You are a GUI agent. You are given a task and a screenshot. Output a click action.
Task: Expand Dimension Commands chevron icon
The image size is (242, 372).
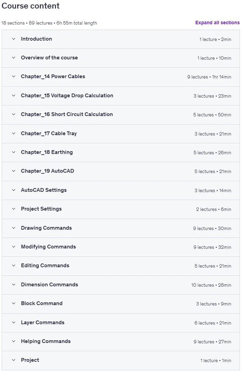pos(14,285)
